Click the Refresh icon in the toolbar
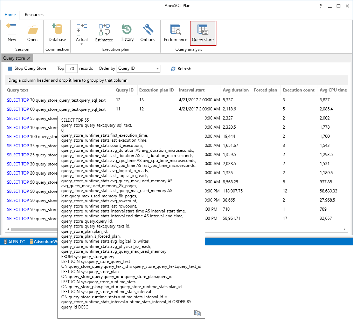The width and height of the screenshot is (353, 319). (x=173, y=69)
